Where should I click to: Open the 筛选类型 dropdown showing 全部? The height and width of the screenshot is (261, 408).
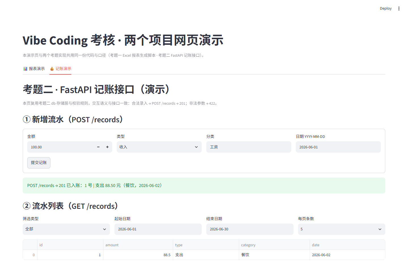pyautogui.click(x=66, y=229)
